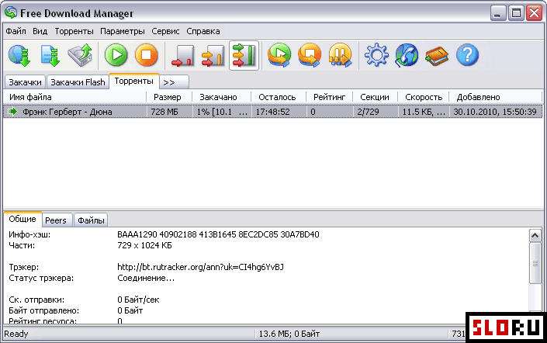
Task: Click the add new download globe icon
Action: pyautogui.click(x=19, y=55)
